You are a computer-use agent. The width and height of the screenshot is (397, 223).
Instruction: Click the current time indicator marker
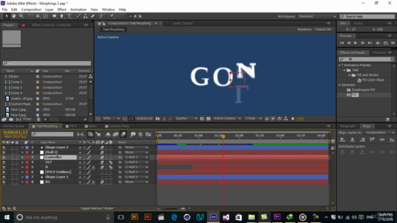223,136
